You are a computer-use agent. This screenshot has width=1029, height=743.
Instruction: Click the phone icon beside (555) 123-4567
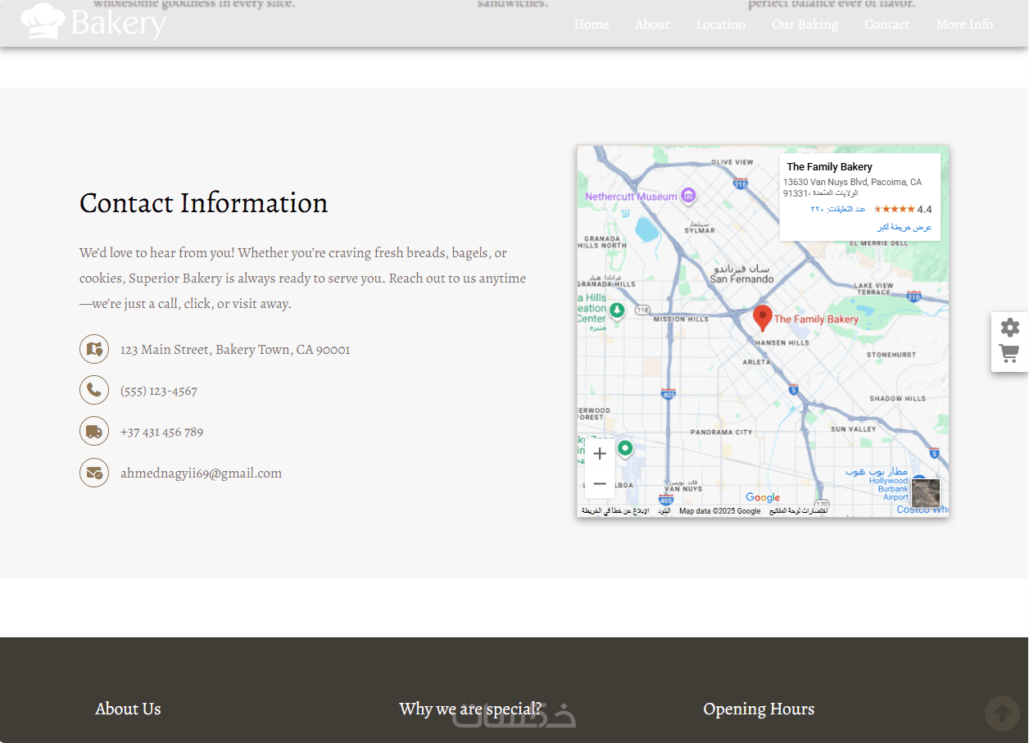tap(94, 390)
